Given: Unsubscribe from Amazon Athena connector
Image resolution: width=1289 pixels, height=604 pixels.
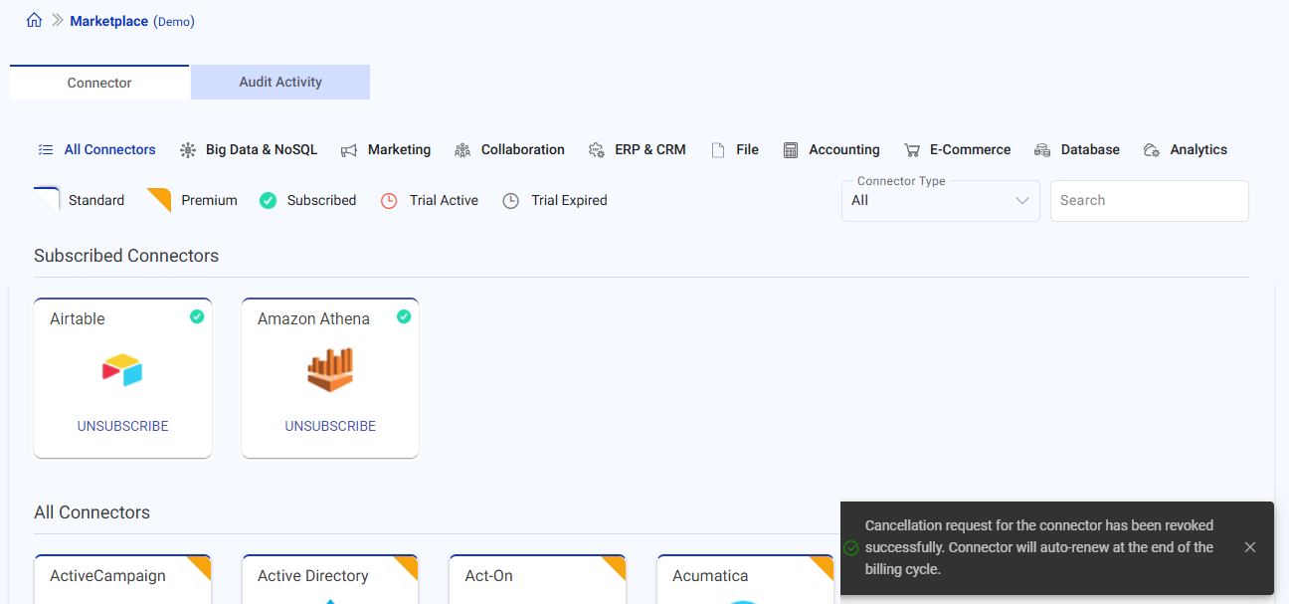Looking at the screenshot, I should (x=330, y=426).
